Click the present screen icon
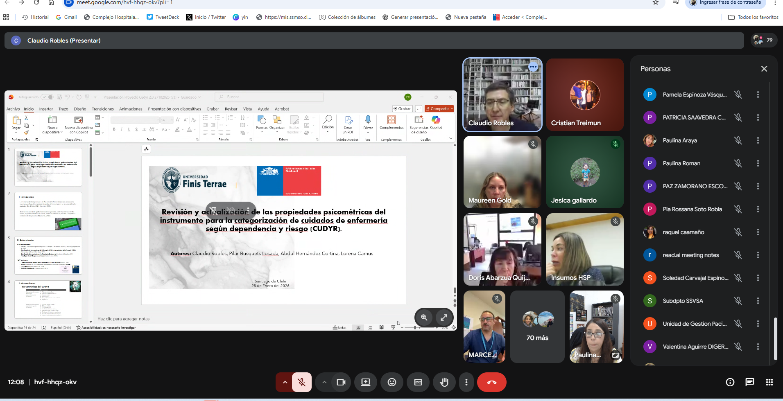Screen dimensions: 783x401 click(x=365, y=382)
